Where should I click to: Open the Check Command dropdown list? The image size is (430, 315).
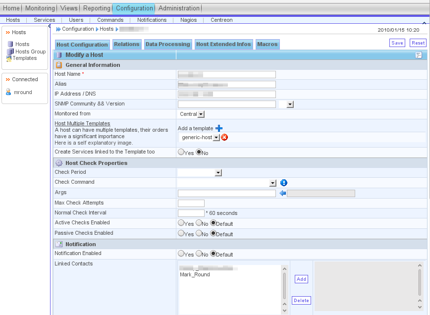[272, 183]
